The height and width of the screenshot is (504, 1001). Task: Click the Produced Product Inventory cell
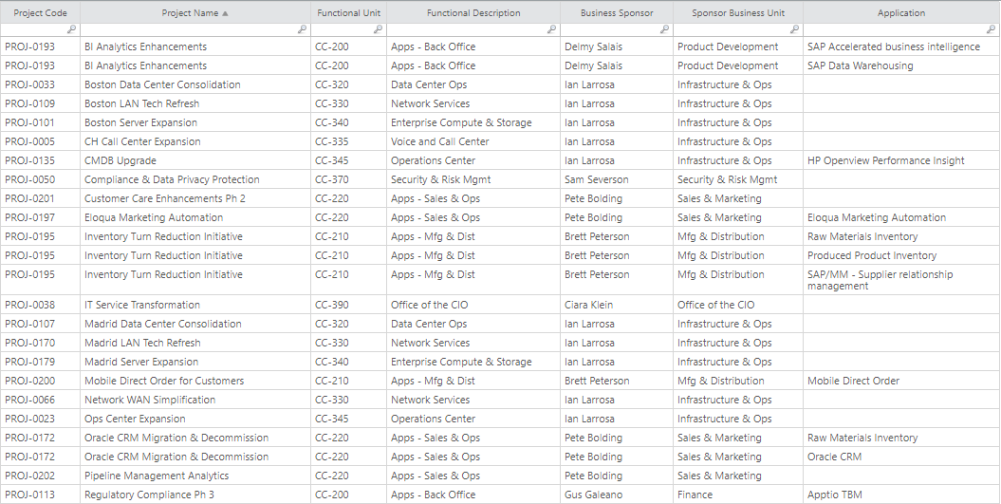901,255
